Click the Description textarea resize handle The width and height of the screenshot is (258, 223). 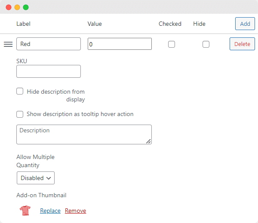pos(148,141)
